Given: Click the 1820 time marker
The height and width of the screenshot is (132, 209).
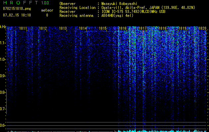Looking at the screenshot, I should click(x=202, y=28).
